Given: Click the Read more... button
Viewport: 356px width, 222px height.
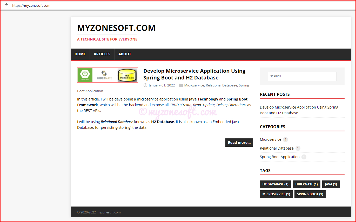Looking at the screenshot, I should tap(239, 143).
